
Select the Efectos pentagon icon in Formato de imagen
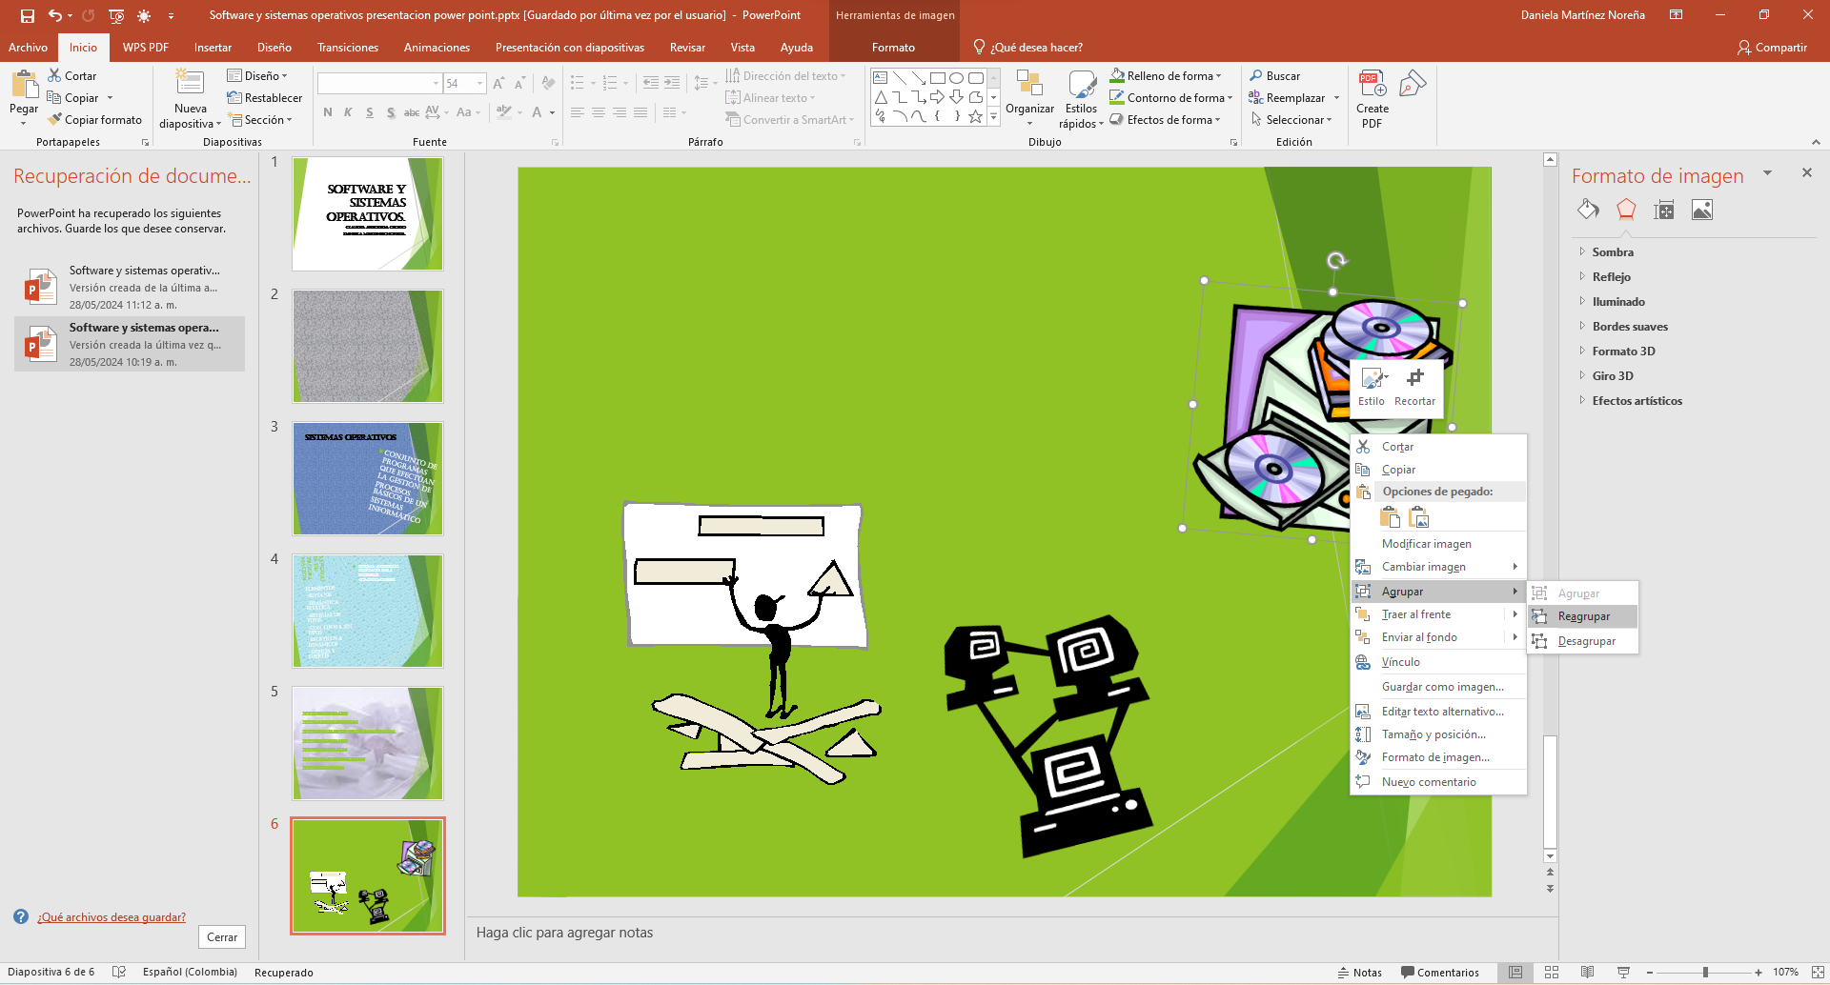1626,211
